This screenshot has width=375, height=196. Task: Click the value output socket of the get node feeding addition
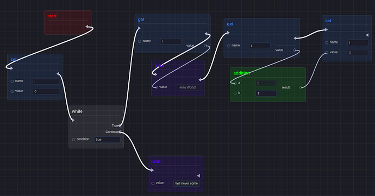(295, 50)
